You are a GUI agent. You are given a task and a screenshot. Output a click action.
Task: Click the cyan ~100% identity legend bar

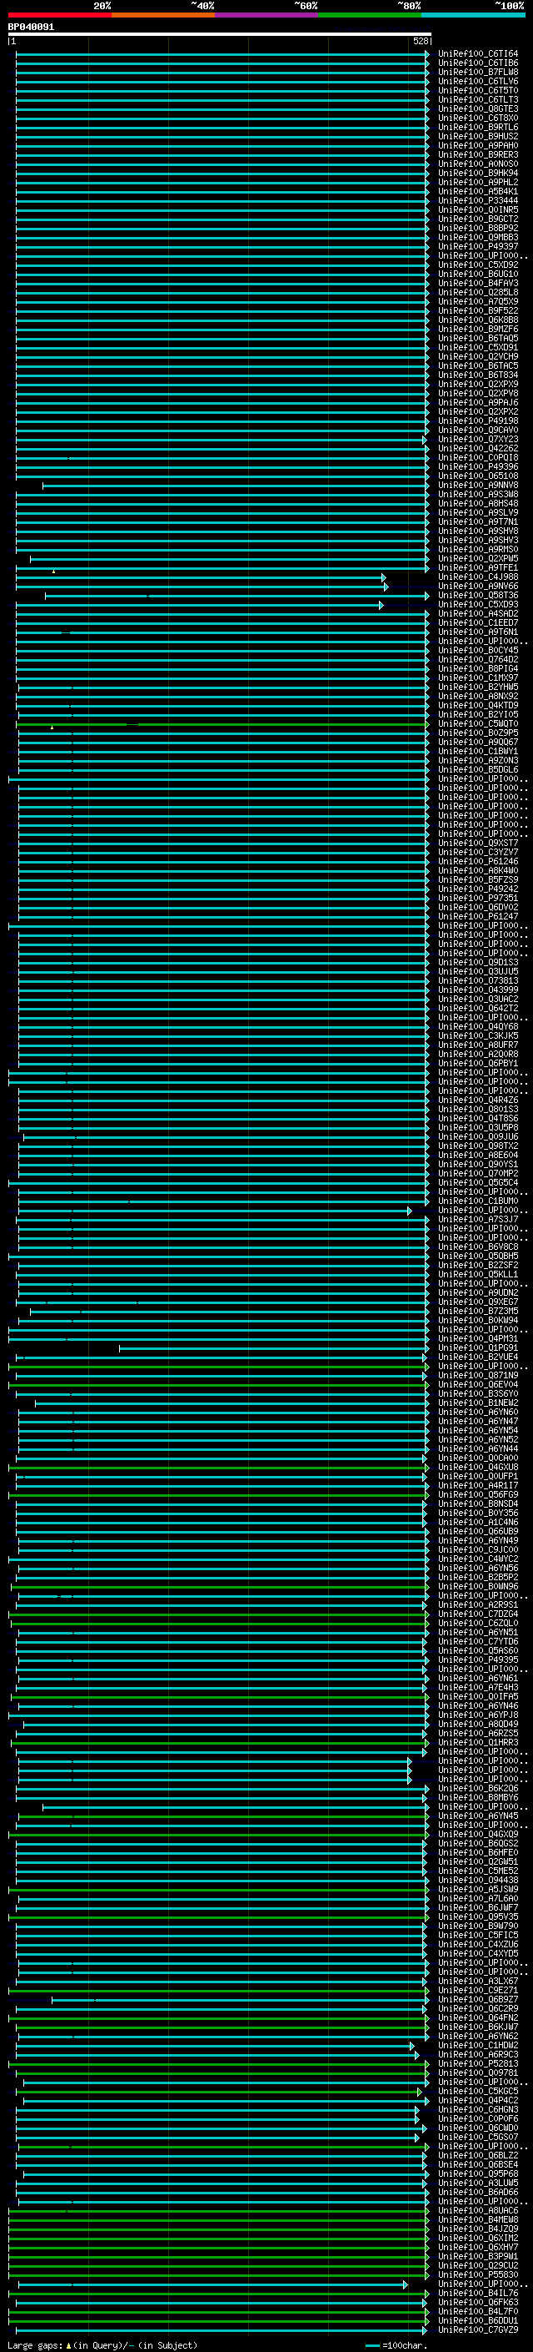tap(474, 15)
